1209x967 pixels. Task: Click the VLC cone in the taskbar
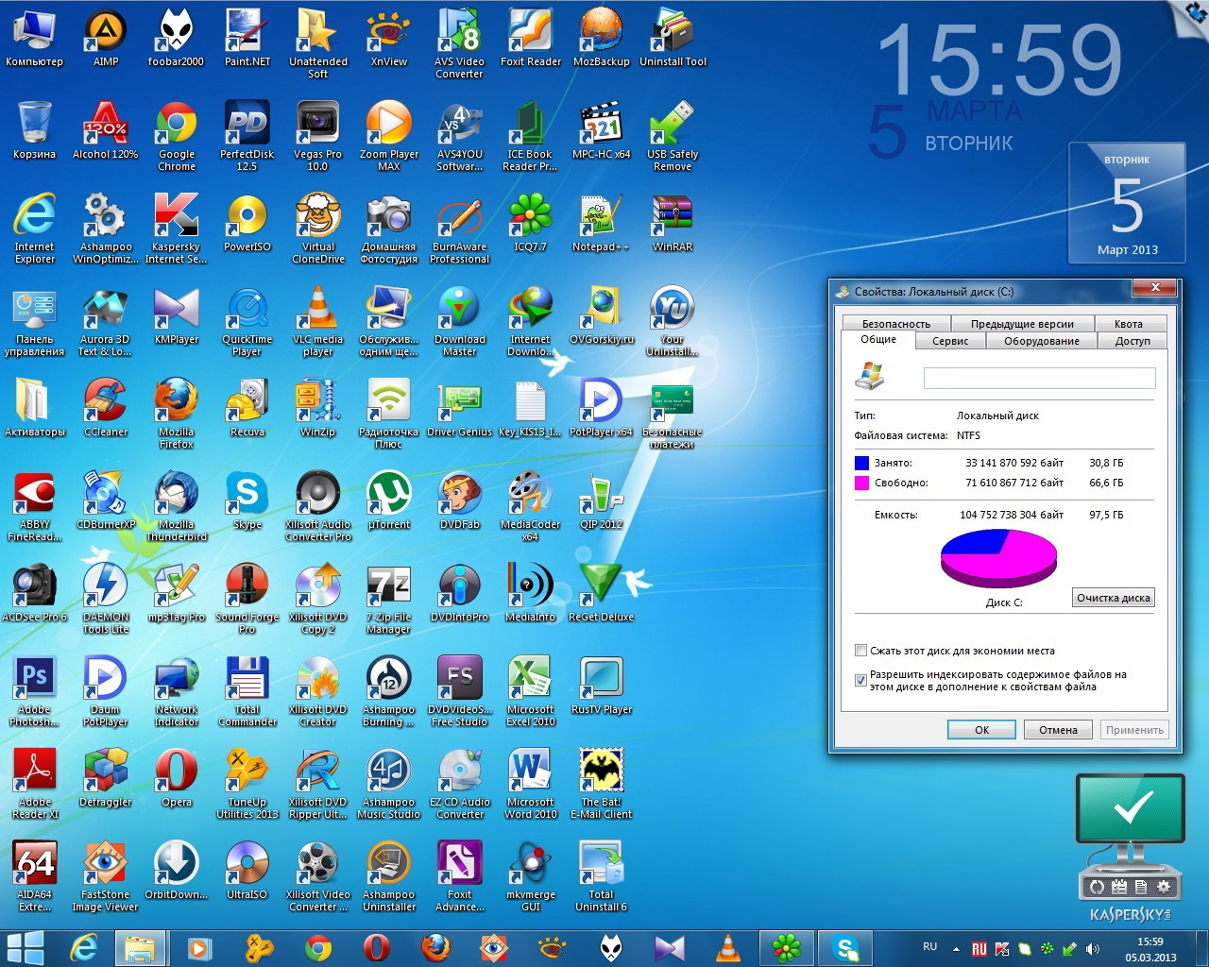[727, 947]
